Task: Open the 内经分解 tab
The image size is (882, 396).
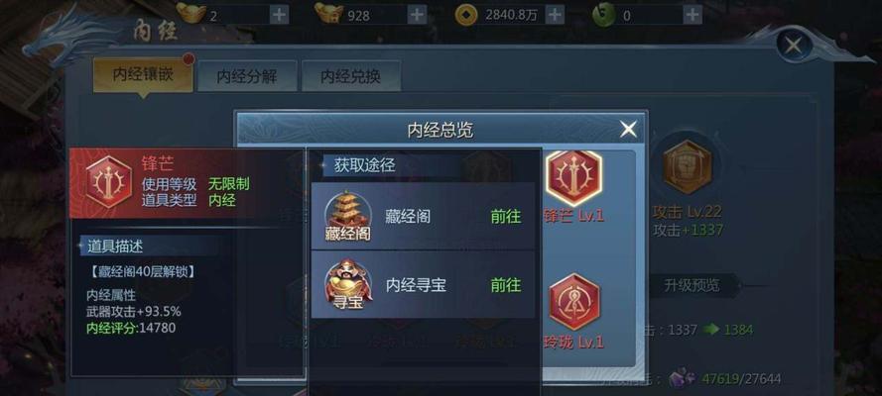Action: (247, 76)
